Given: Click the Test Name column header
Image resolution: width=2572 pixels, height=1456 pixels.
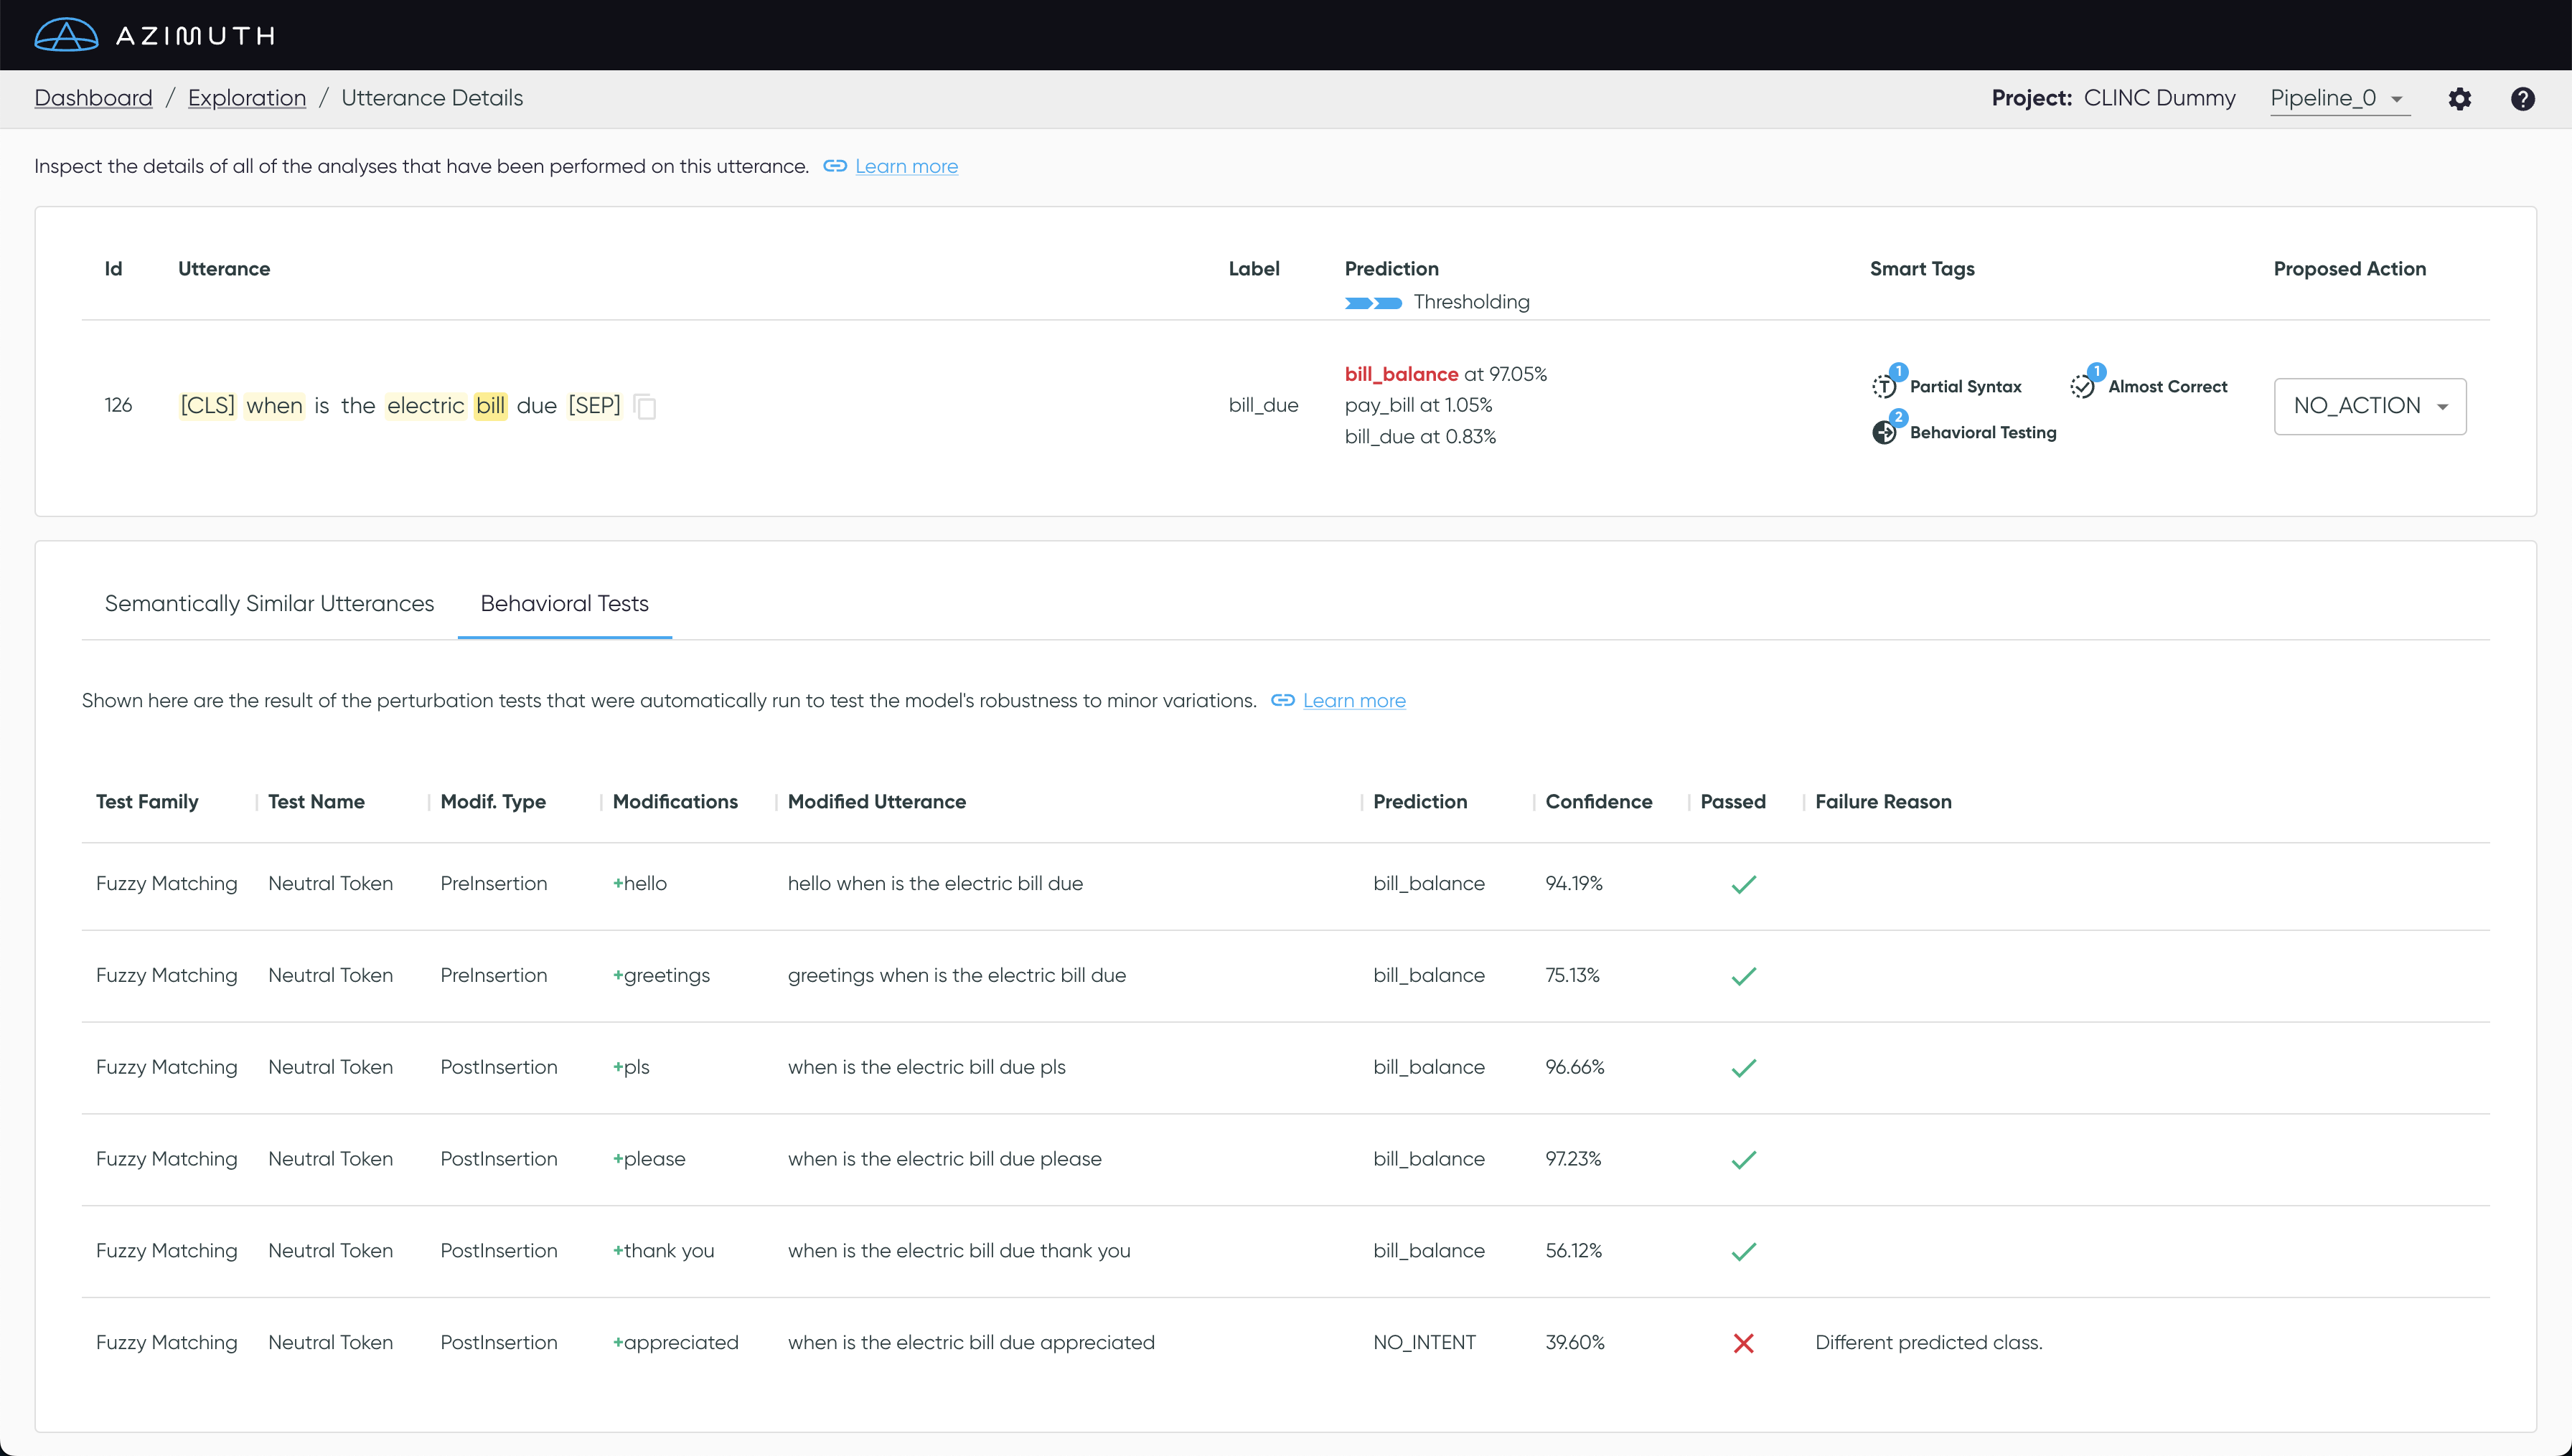Looking at the screenshot, I should tap(316, 801).
